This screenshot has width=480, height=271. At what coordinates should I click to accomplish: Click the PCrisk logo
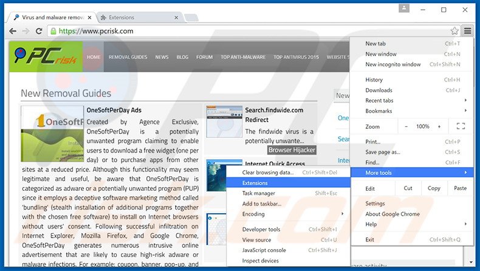pyautogui.click(x=46, y=57)
